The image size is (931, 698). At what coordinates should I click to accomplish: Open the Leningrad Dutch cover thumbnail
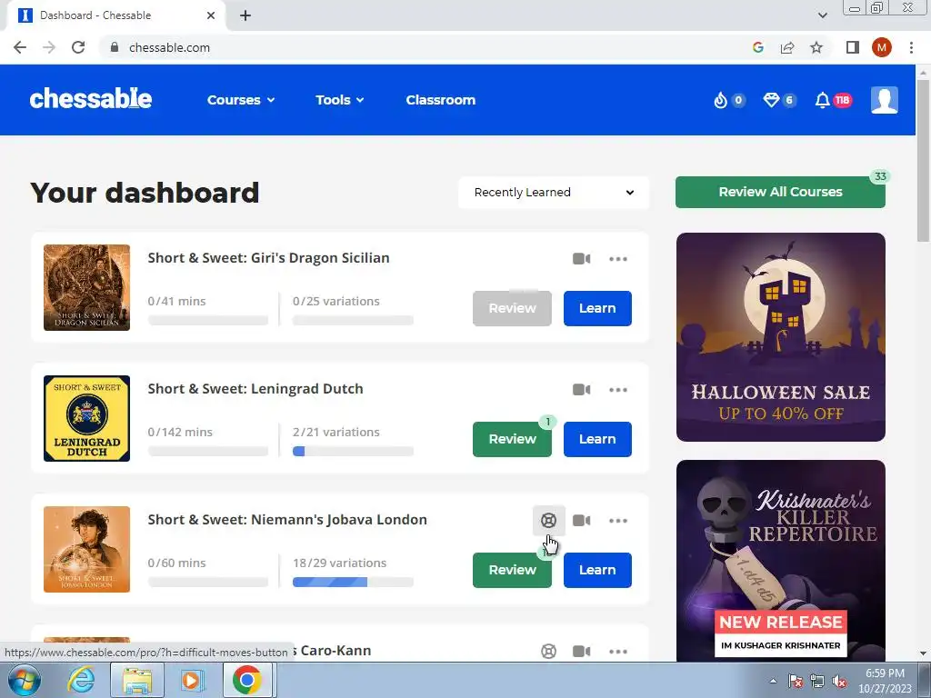[x=86, y=418]
